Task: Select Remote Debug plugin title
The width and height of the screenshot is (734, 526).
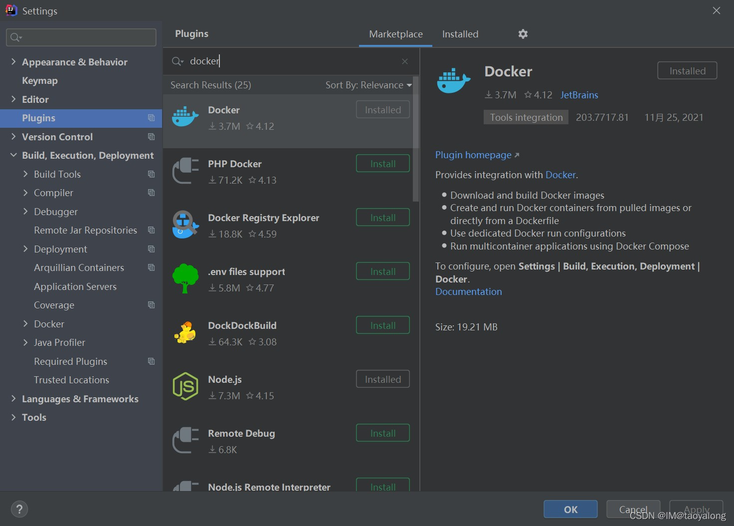Action: click(x=241, y=433)
